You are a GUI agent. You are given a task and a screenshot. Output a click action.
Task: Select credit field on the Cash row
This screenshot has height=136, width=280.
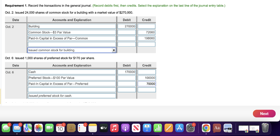point(147,72)
